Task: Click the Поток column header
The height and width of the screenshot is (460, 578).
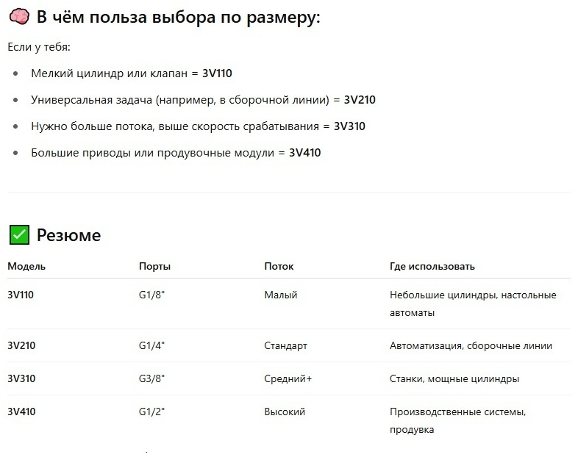Action: [x=279, y=266]
